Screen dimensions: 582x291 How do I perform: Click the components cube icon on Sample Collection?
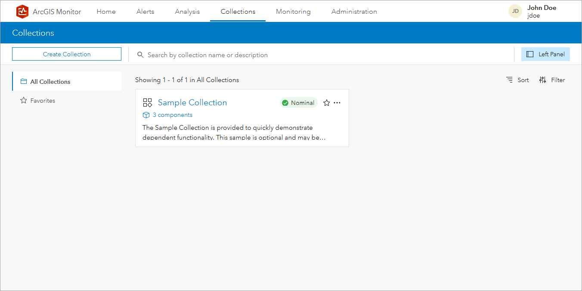(146, 115)
